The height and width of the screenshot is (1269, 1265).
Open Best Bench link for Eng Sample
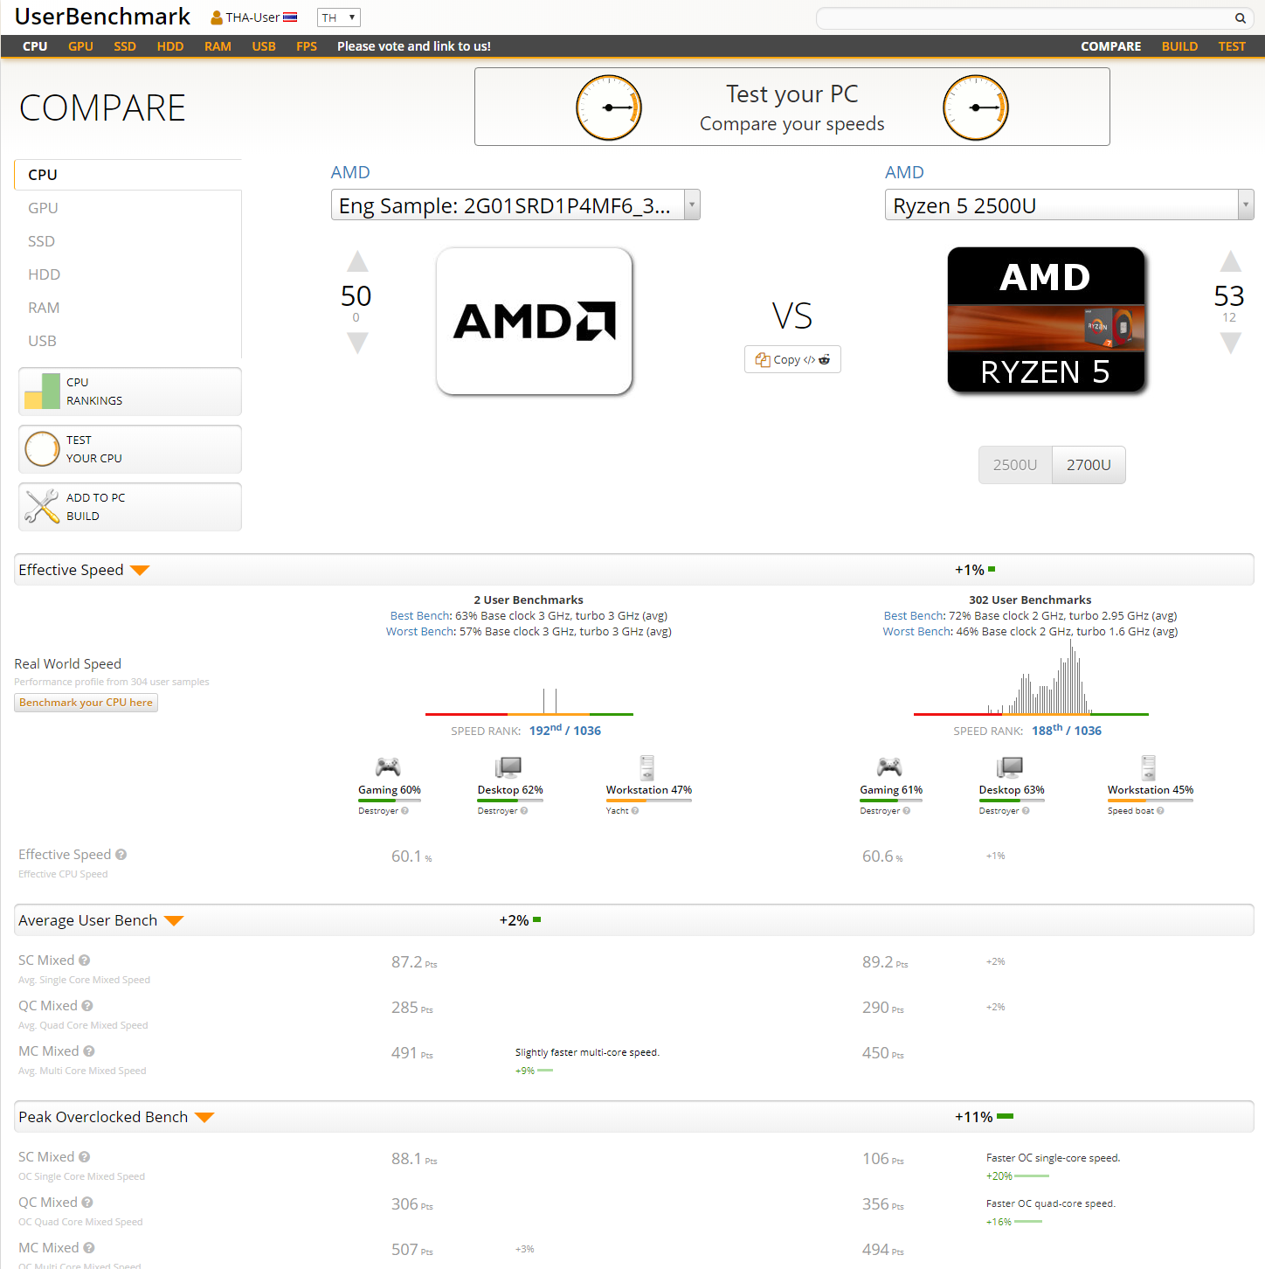420,616
